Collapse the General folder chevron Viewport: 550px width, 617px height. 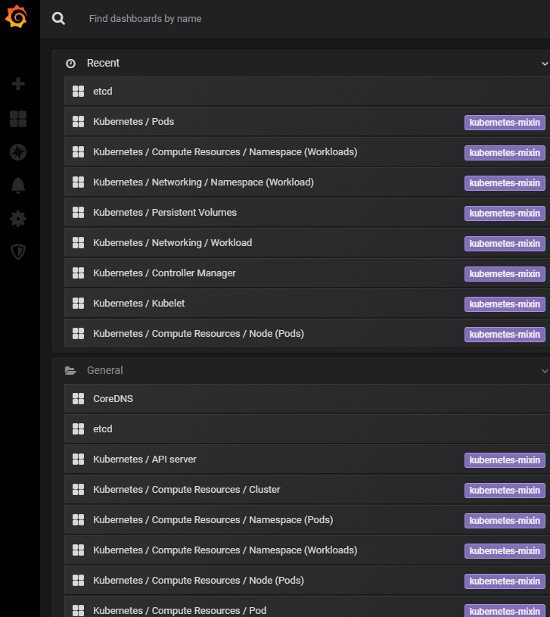pos(544,371)
